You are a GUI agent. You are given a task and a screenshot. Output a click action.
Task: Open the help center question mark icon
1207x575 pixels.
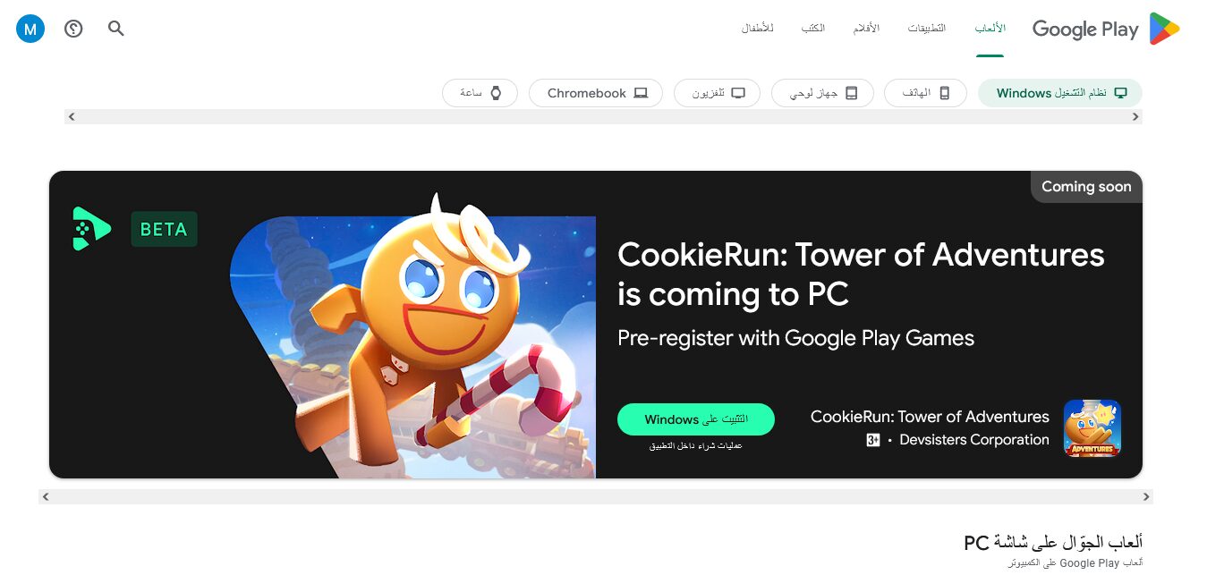[x=73, y=29]
